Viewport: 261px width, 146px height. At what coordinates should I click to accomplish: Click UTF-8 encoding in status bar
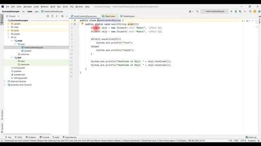pos(243,141)
